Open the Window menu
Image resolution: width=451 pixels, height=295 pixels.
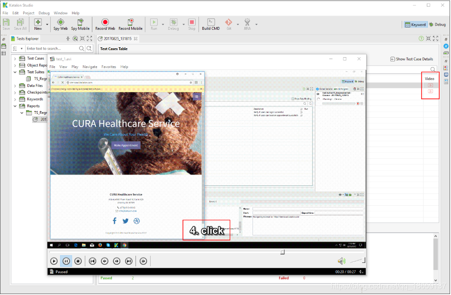61,13
